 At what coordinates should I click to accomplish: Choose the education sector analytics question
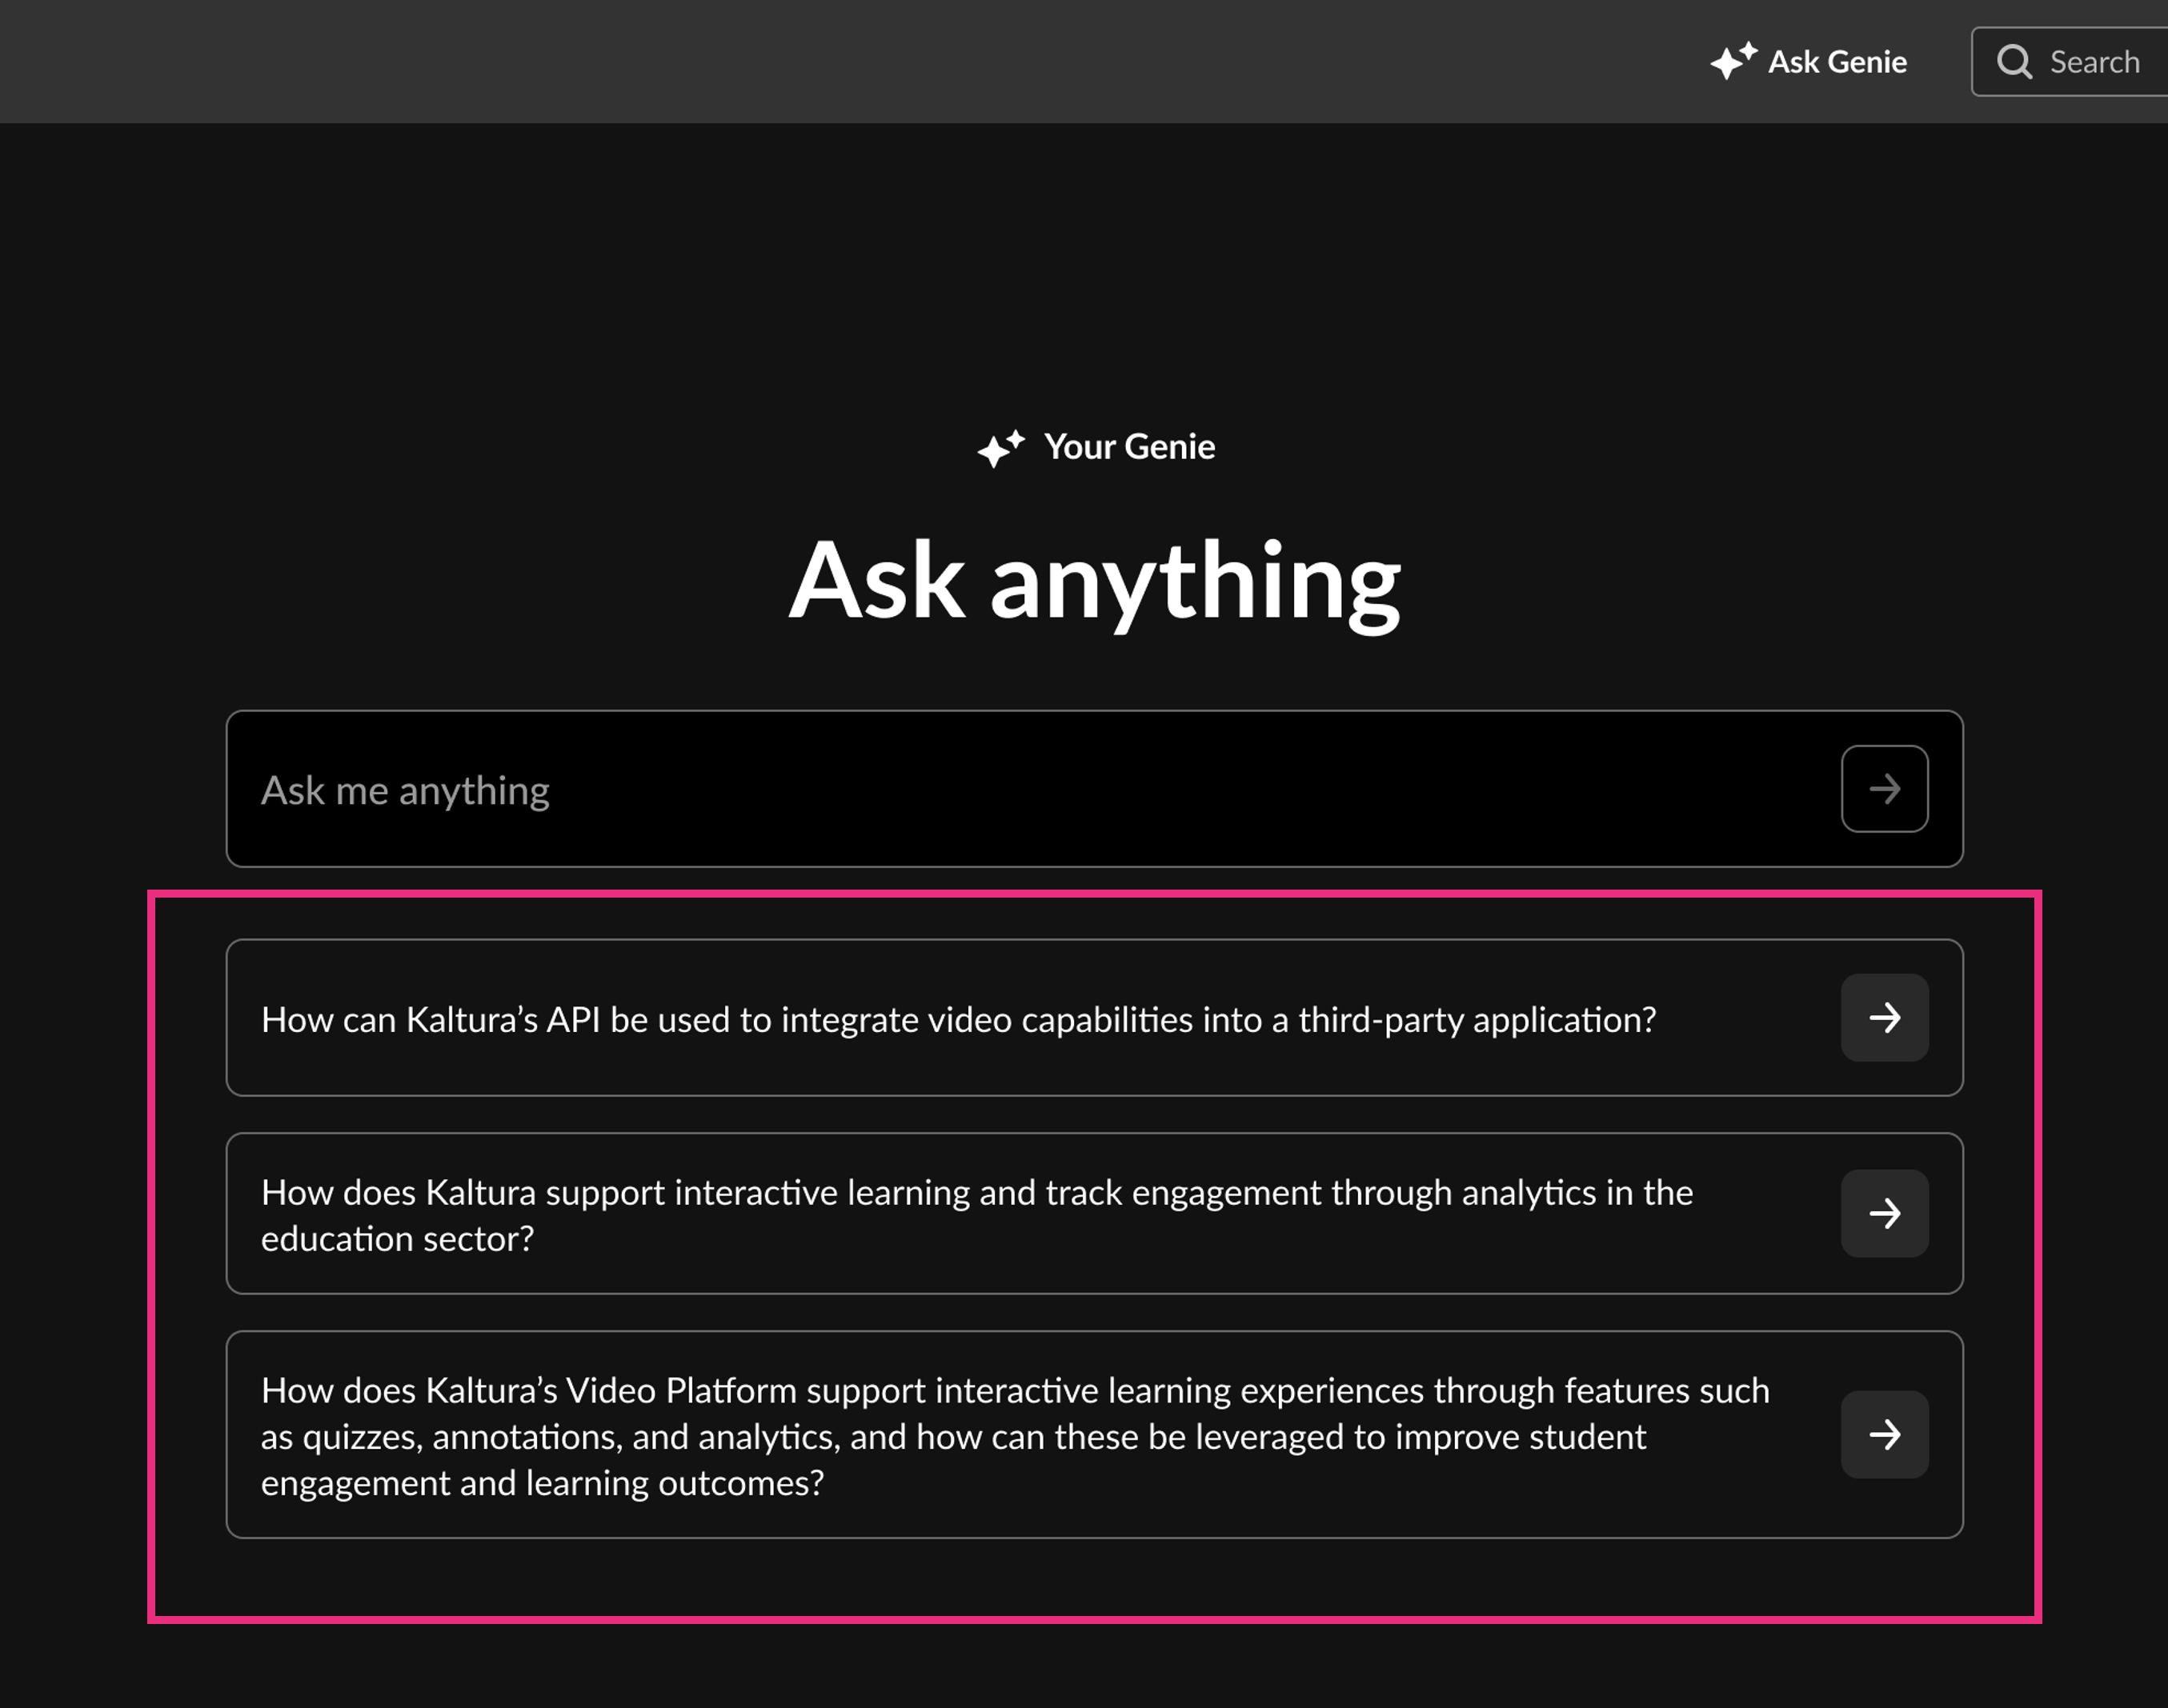976,1193
